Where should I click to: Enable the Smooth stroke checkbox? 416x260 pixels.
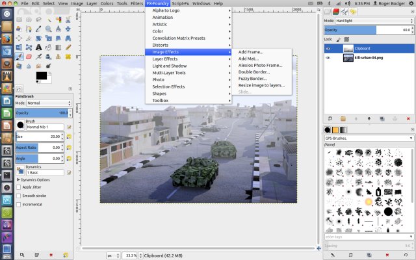(19, 196)
